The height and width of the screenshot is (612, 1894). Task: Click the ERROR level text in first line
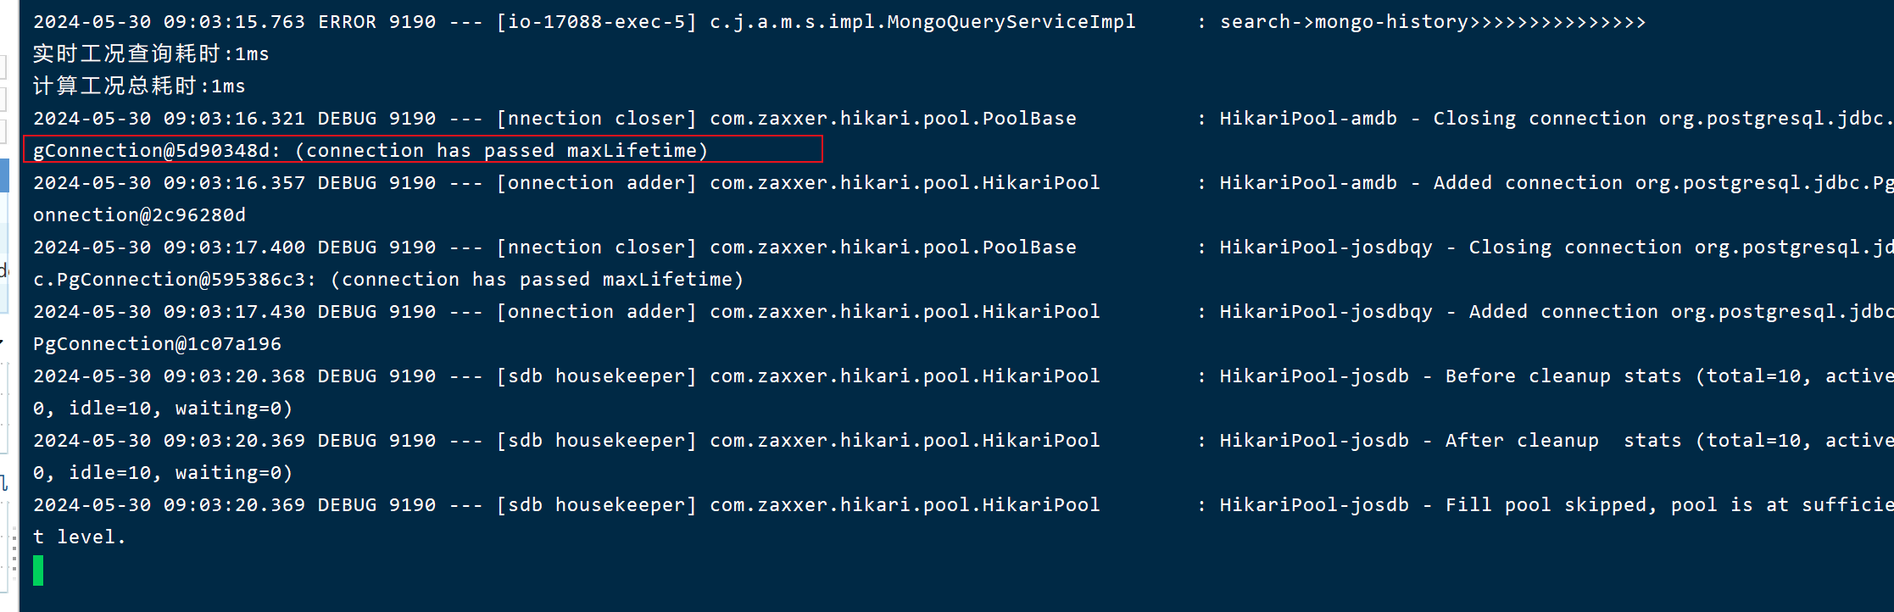(x=347, y=22)
